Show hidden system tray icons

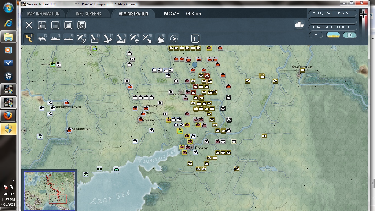point(13,180)
